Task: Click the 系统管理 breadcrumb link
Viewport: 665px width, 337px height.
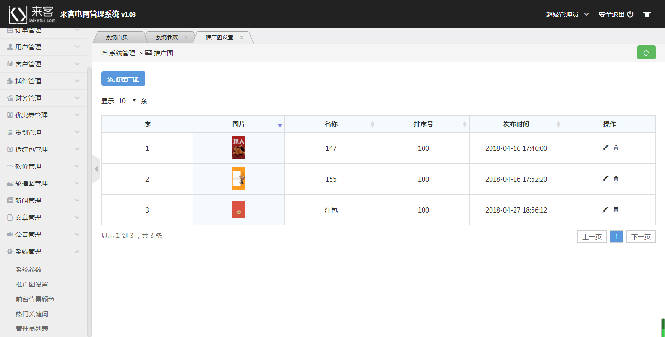Action: pos(122,53)
